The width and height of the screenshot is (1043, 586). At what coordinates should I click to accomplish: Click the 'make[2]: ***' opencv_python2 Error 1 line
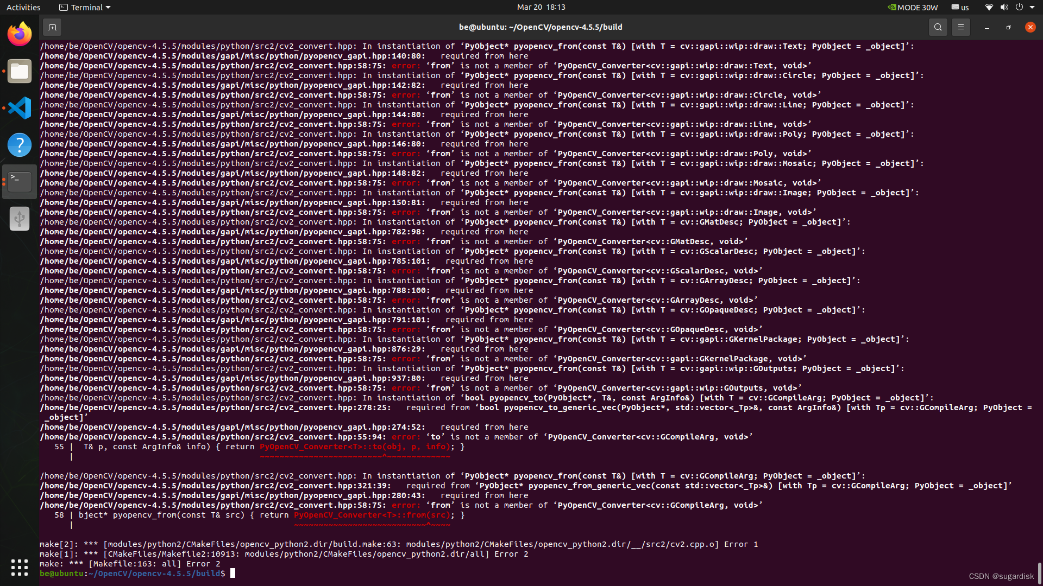click(x=399, y=544)
